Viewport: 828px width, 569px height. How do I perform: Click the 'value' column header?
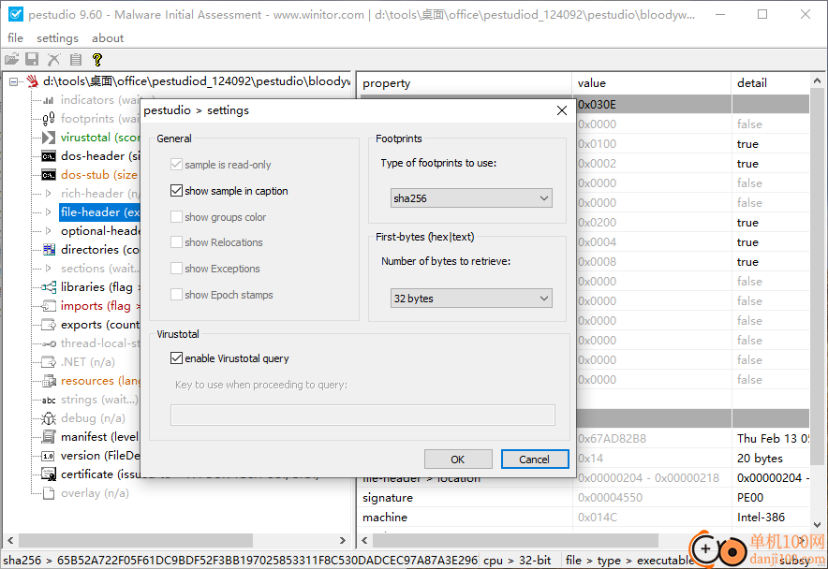click(652, 83)
